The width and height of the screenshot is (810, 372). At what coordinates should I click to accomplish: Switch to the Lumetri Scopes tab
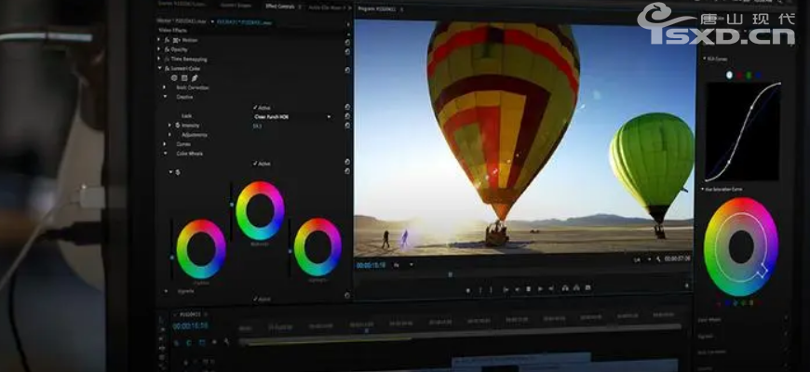pyautogui.click(x=235, y=6)
